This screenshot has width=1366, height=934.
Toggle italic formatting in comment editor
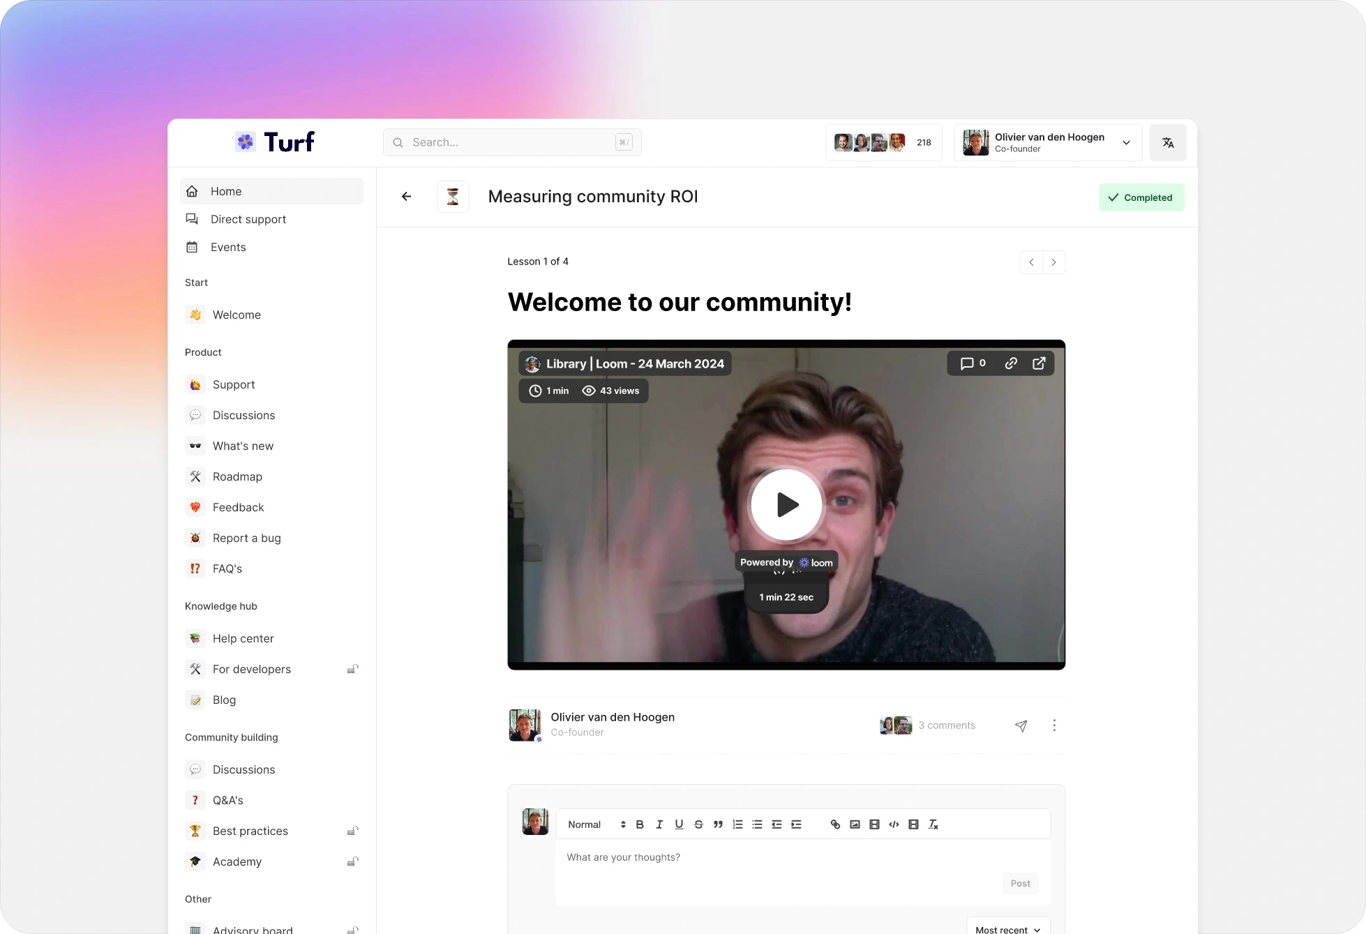[x=659, y=824]
